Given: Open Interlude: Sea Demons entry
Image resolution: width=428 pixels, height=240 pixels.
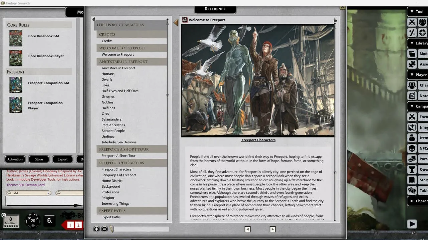Looking at the screenshot, I should pos(119,142).
